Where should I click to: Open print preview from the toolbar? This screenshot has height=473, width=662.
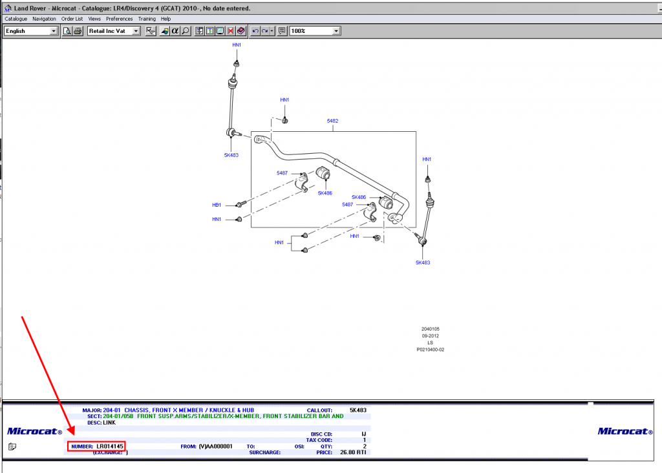[x=67, y=31]
